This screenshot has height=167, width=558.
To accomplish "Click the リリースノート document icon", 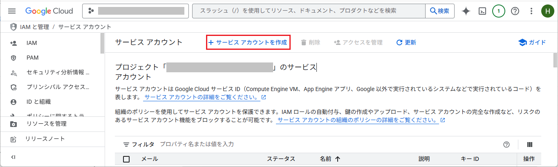I will pos(13,139).
